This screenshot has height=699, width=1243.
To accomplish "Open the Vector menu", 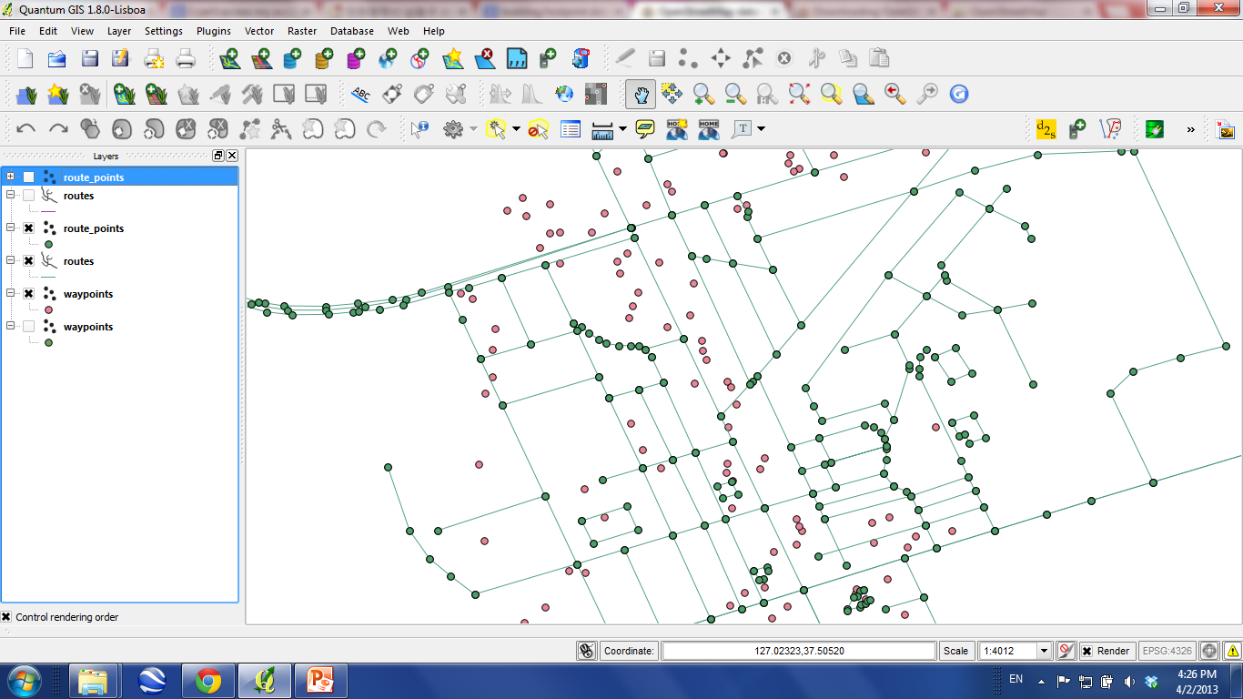I will 259,31.
